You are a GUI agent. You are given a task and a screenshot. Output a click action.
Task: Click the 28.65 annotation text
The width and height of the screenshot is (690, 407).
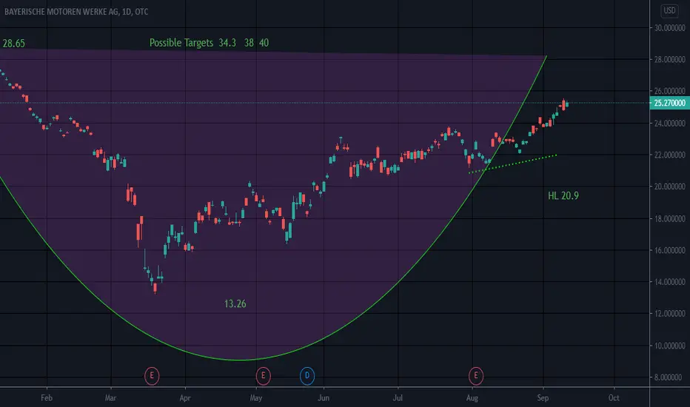[x=13, y=44]
